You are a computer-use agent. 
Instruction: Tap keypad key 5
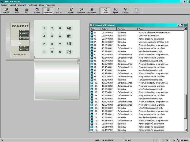click(x=52, y=36)
